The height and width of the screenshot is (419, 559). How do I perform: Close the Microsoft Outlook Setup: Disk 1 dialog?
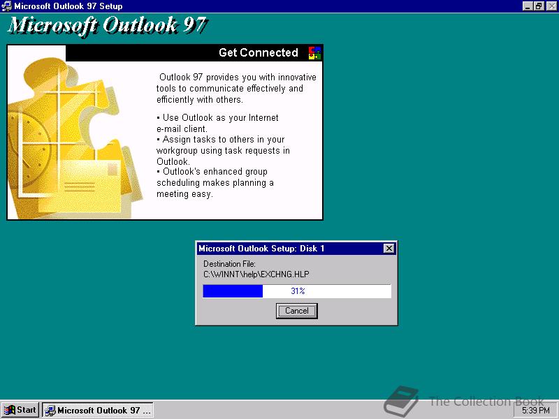point(389,249)
